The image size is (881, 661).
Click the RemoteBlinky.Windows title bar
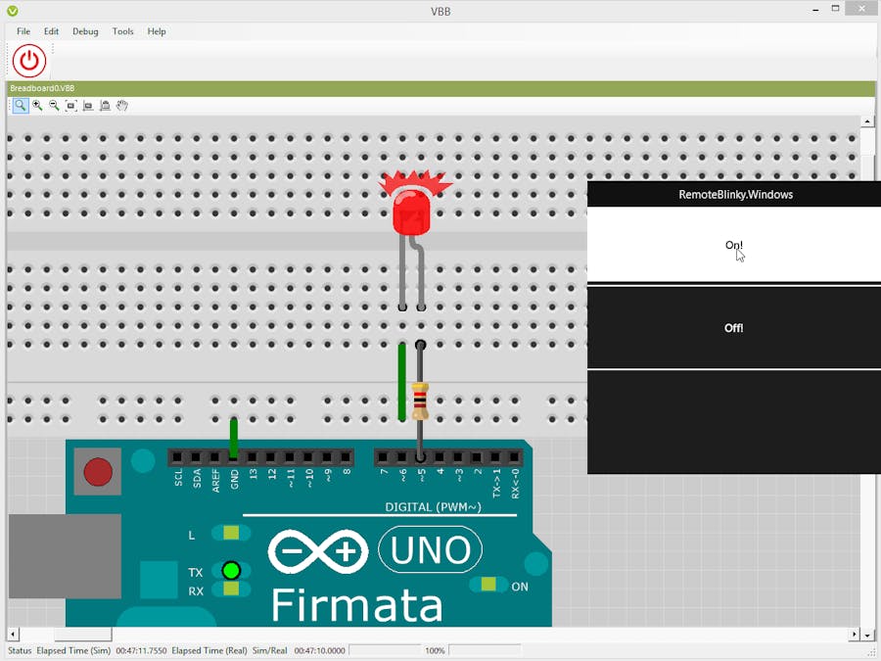(734, 195)
